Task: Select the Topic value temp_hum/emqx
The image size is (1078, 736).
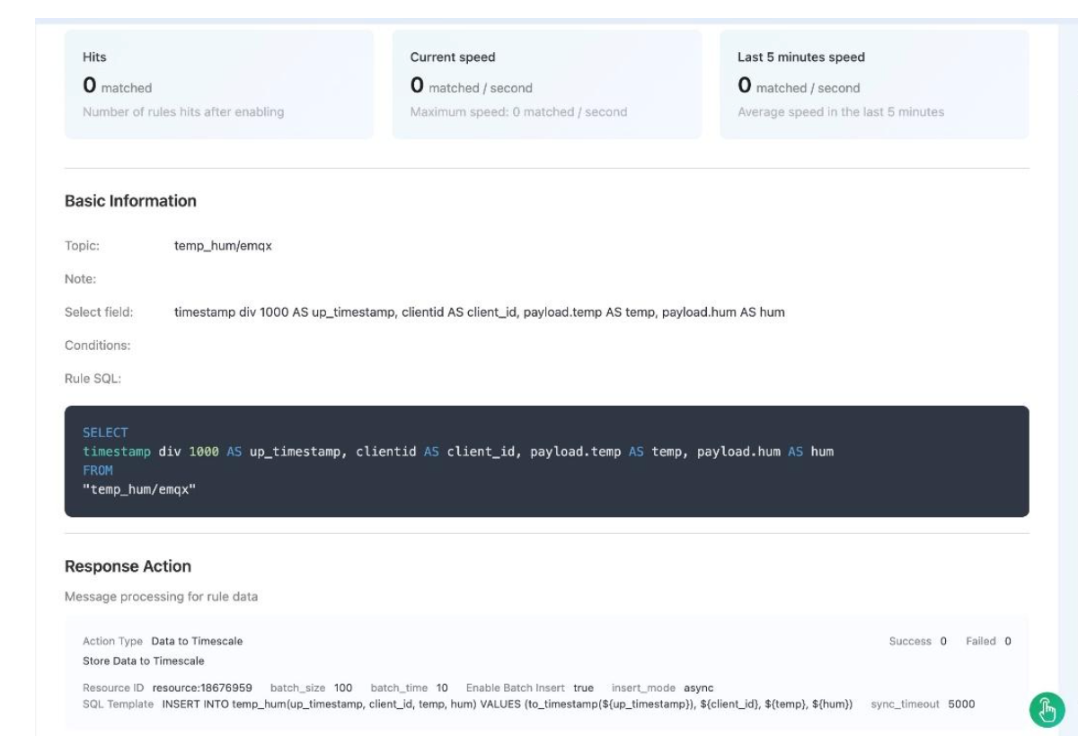Action: pos(222,246)
